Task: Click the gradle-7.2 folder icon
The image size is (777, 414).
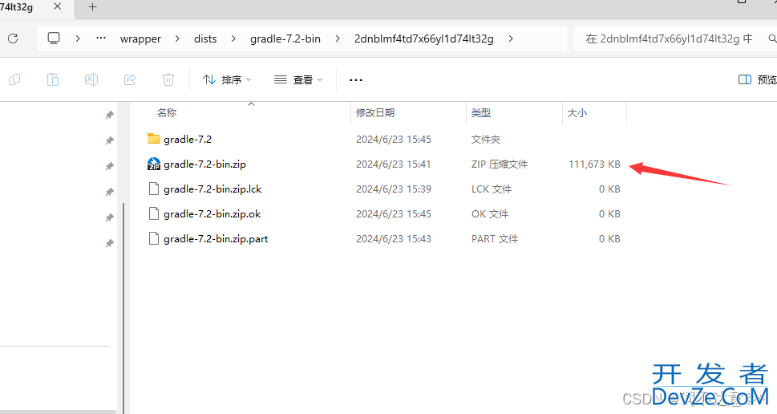Action: (154, 139)
